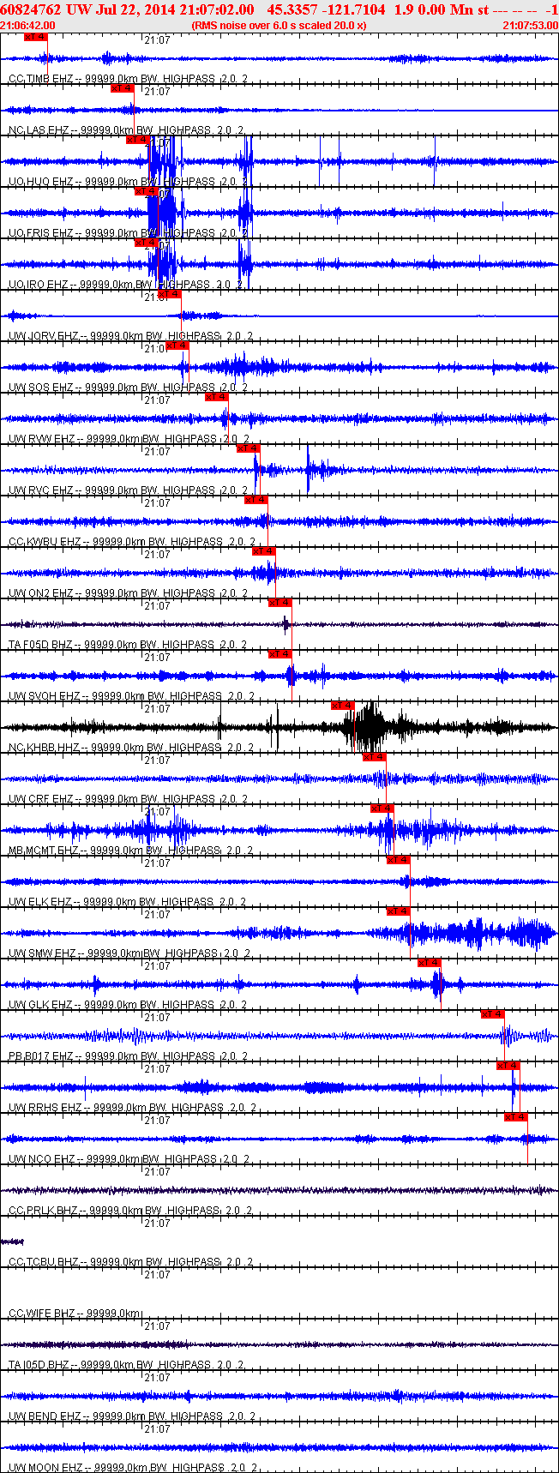This screenshot has height=1473, width=559.
Task: Click the event ID 60824762 in header
Action: [x=31, y=9]
